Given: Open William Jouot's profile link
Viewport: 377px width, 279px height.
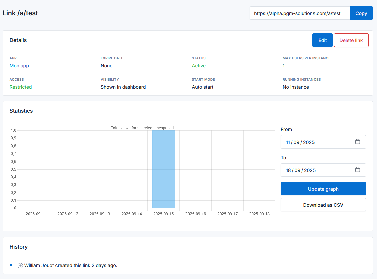Looking at the screenshot, I should click(x=39, y=265).
